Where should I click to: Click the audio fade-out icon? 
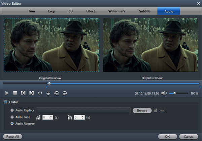[70, 117]
